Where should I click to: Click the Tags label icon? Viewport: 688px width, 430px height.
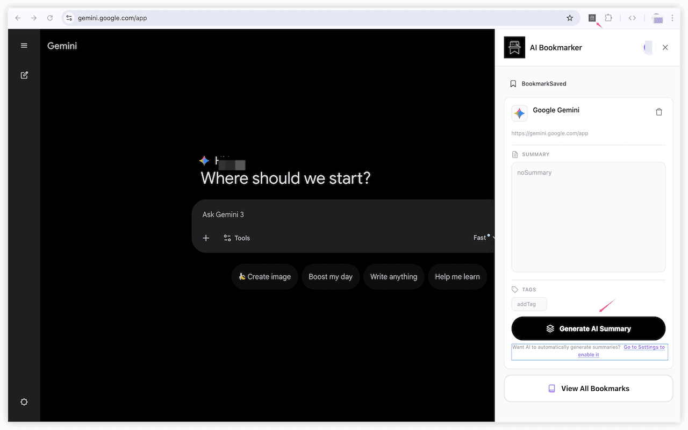514,289
